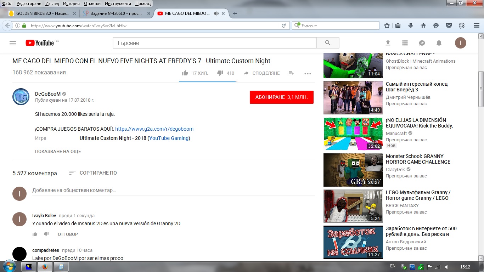Click the Firefox back arrow button

(x=7, y=25)
